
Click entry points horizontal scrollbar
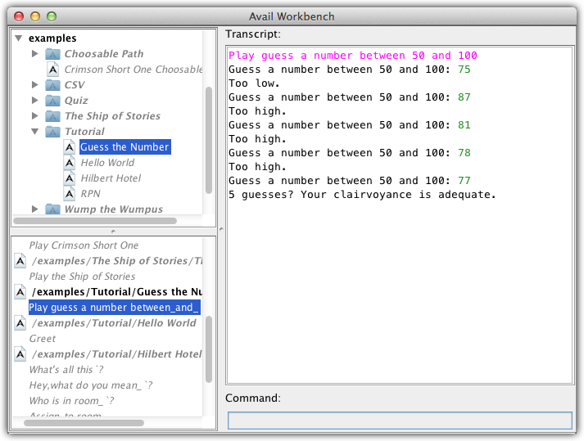click(84, 423)
